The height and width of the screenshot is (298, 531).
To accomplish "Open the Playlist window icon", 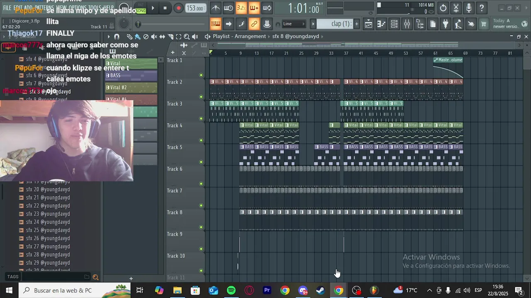I will [x=368, y=24].
